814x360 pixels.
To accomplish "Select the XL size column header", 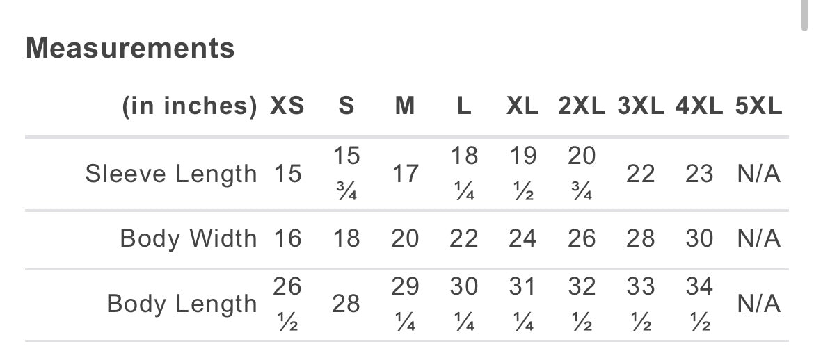I will [522, 106].
